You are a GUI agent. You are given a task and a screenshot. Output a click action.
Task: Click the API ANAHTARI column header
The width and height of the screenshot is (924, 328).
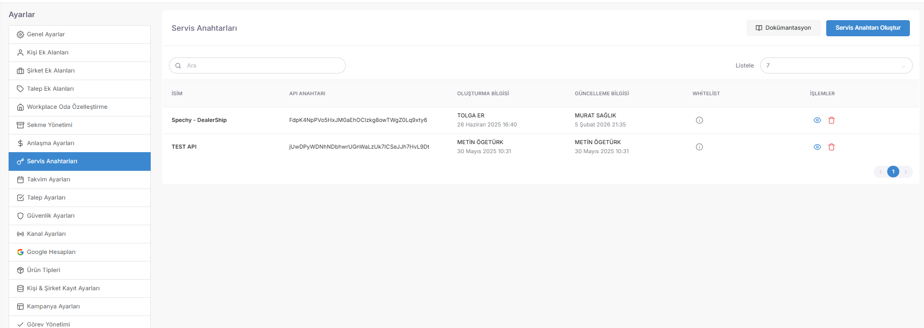(x=307, y=94)
